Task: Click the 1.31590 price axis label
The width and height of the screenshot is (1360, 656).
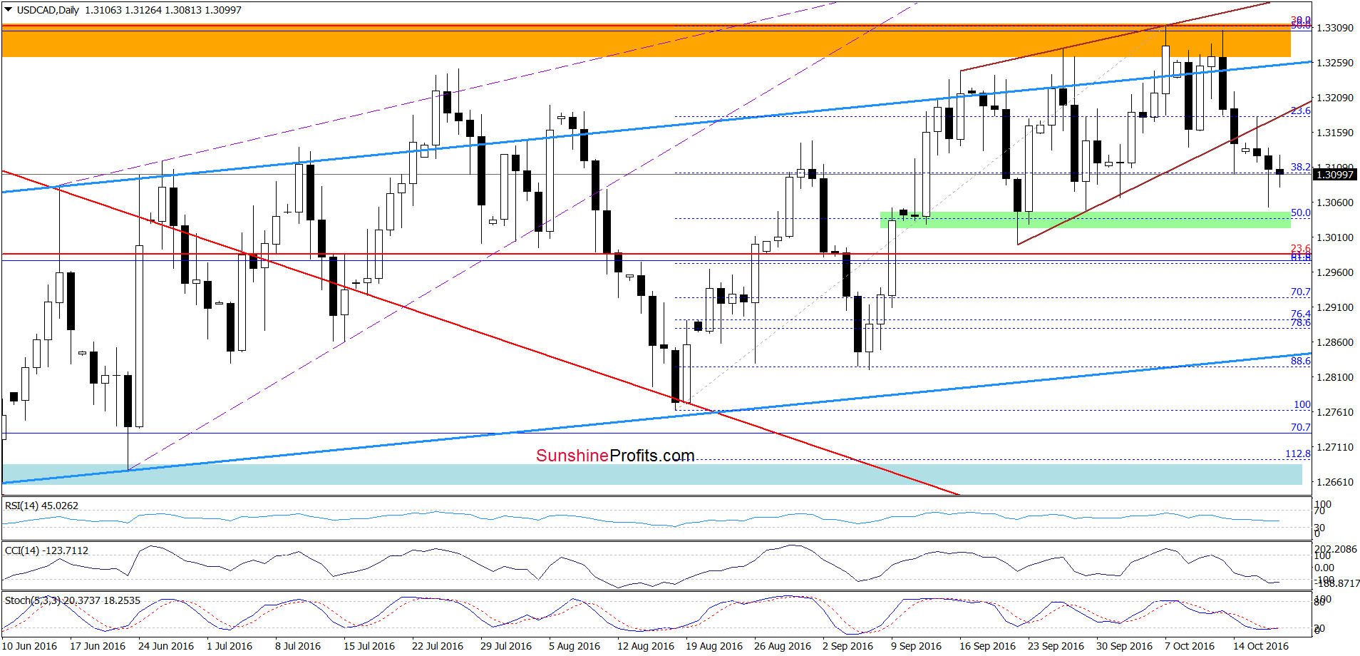Action: [x=1334, y=133]
